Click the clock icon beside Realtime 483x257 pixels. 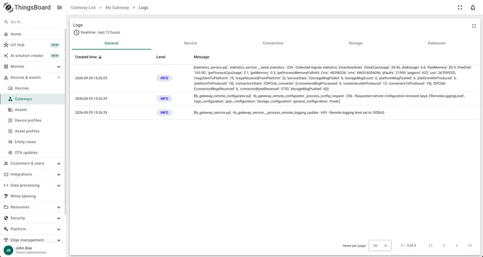77,33
